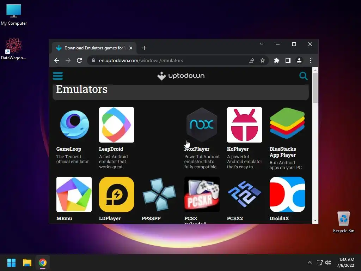Show hidden tray icons chevron
The width and height of the screenshot is (361, 271).
click(310, 263)
